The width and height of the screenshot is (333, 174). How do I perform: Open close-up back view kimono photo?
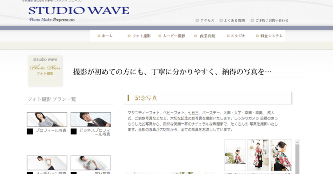281,155
